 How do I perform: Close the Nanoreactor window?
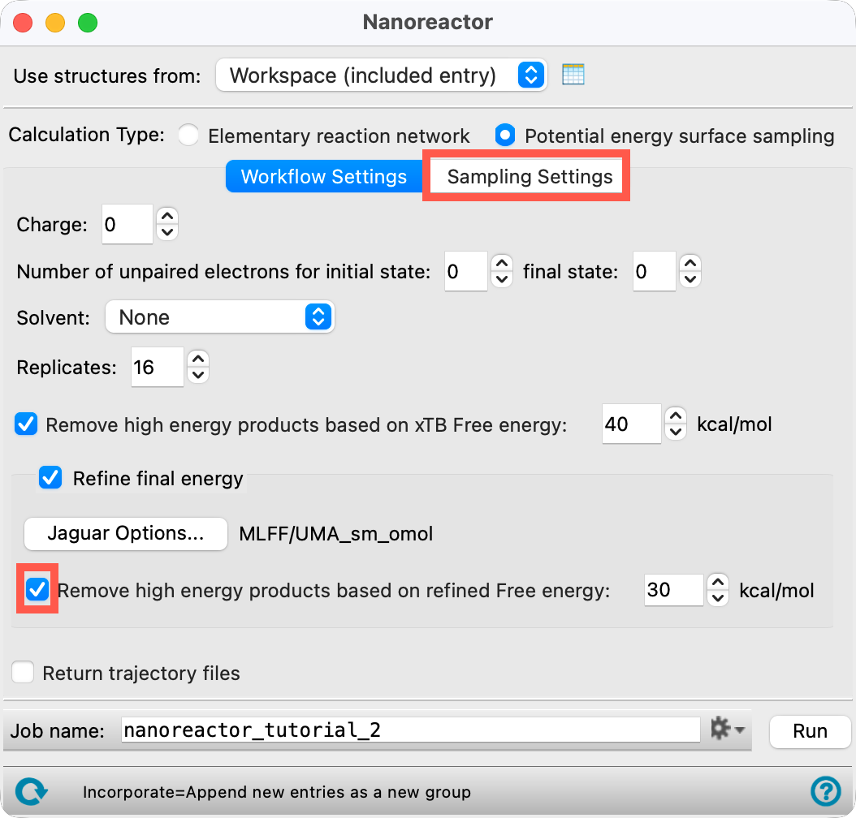click(23, 23)
